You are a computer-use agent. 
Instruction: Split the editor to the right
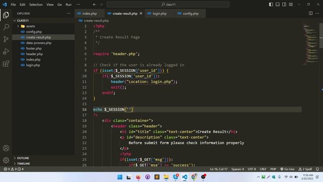310,13
